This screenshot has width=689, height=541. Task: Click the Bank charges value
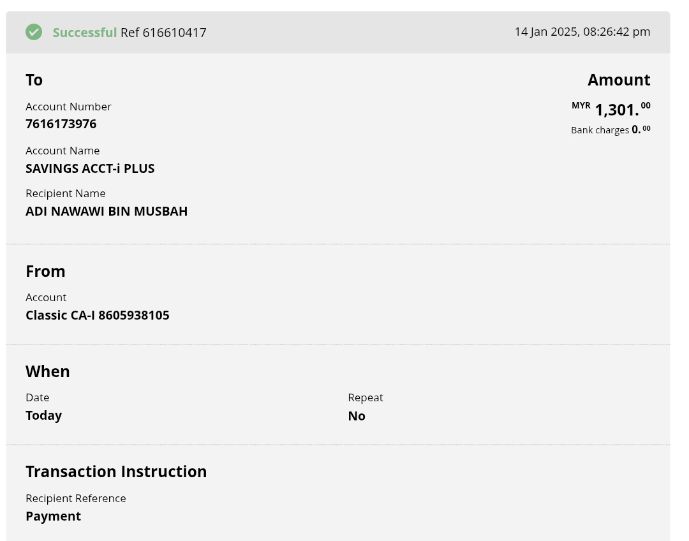point(641,130)
